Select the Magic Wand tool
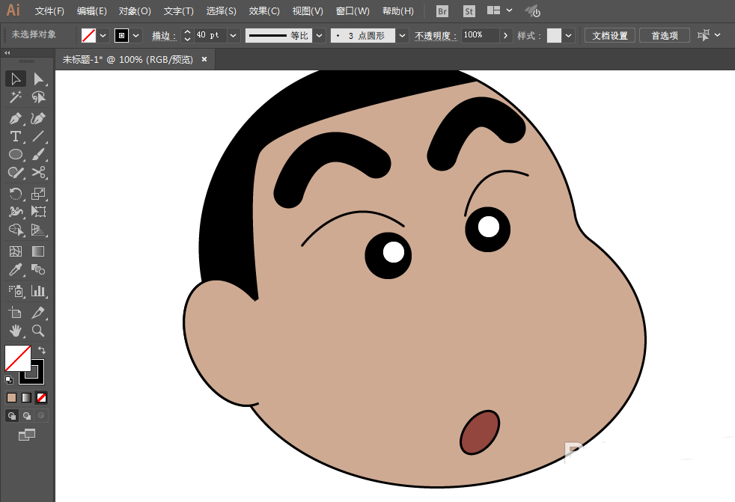Viewport: 735px width, 502px height. pyautogui.click(x=15, y=97)
